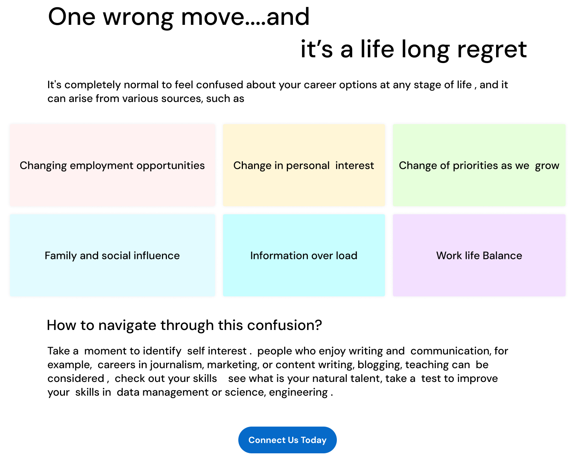The height and width of the screenshot is (456, 574).
Task: Click the Information over load card
Action: (304, 255)
